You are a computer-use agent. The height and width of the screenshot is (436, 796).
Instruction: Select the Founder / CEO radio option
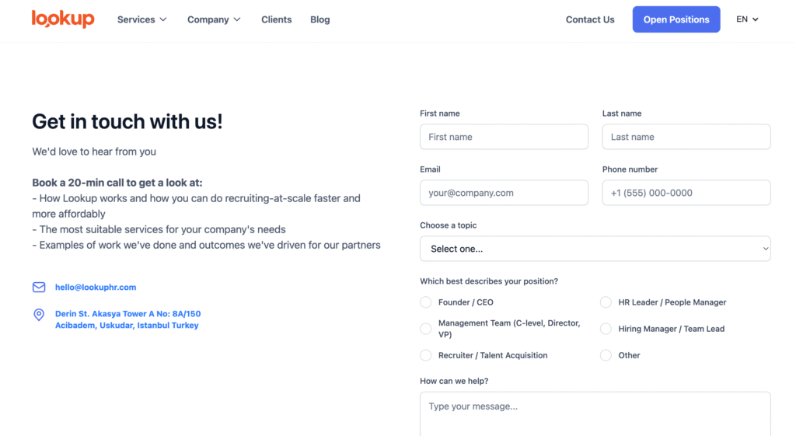click(426, 302)
